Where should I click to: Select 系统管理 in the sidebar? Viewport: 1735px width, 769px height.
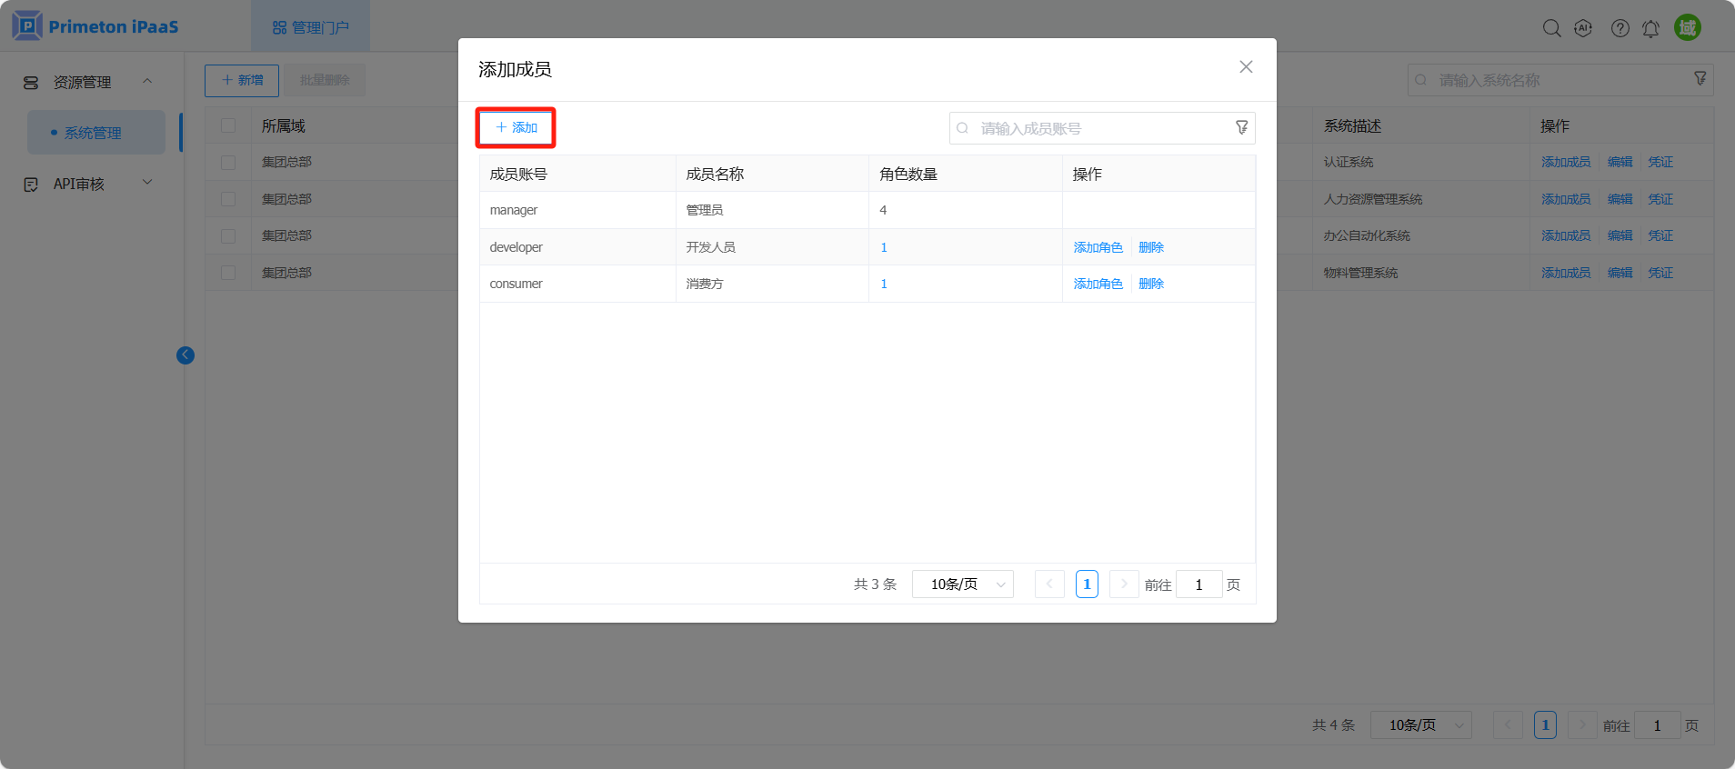tap(93, 133)
